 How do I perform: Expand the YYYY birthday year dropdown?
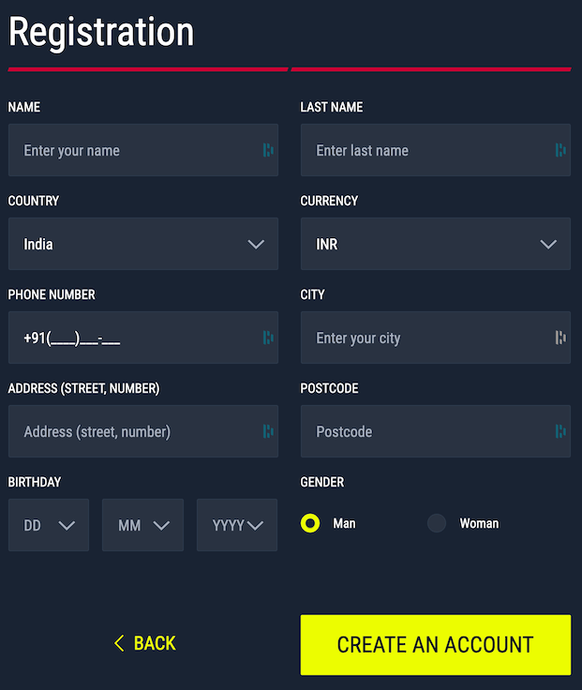[x=237, y=525]
